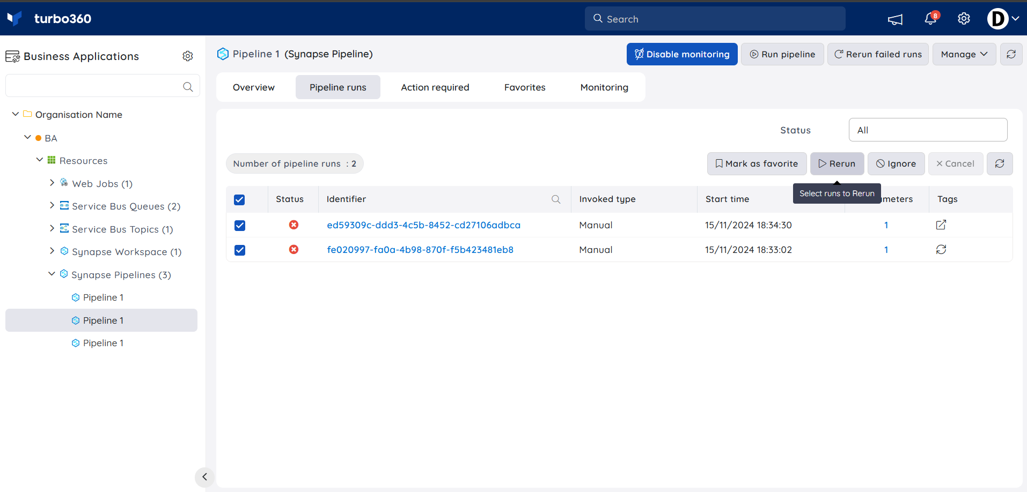Expand Service Bus Queues (2)
1027x492 pixels.
click(52, 205)
